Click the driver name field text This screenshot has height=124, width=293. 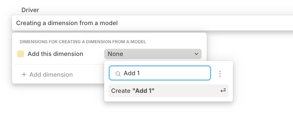click(67, 23)
